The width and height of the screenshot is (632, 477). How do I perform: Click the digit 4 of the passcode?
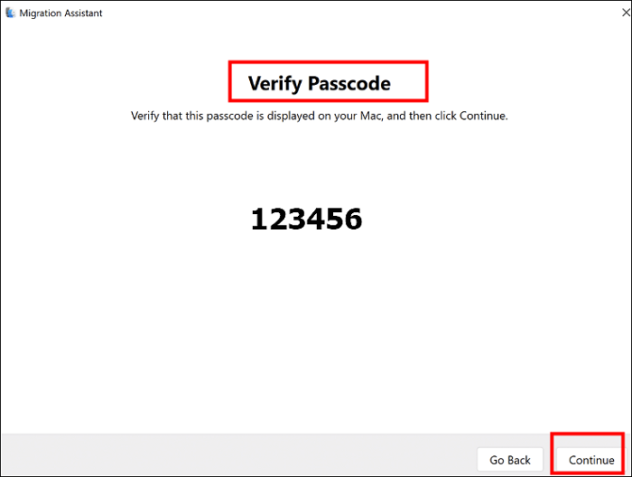point(316,219)
